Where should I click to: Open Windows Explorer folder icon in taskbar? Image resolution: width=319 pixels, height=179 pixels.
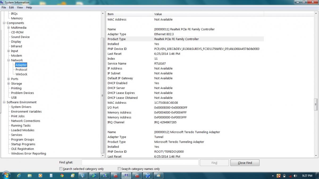(x=30, y=176)
